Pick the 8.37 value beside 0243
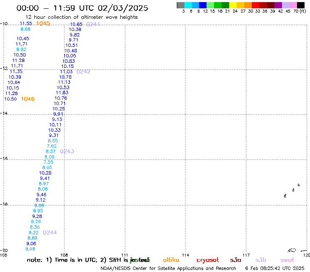Screen dimensions: 310x272 pyautogui.click(x=51, y=151)
